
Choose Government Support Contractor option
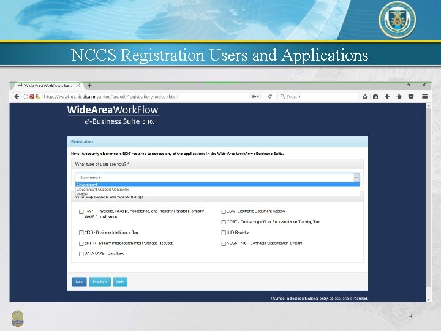[x=217, y=189]
